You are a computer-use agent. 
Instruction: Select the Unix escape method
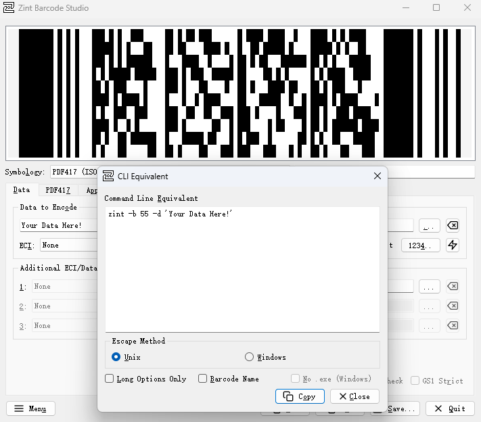tap(116, 357)
